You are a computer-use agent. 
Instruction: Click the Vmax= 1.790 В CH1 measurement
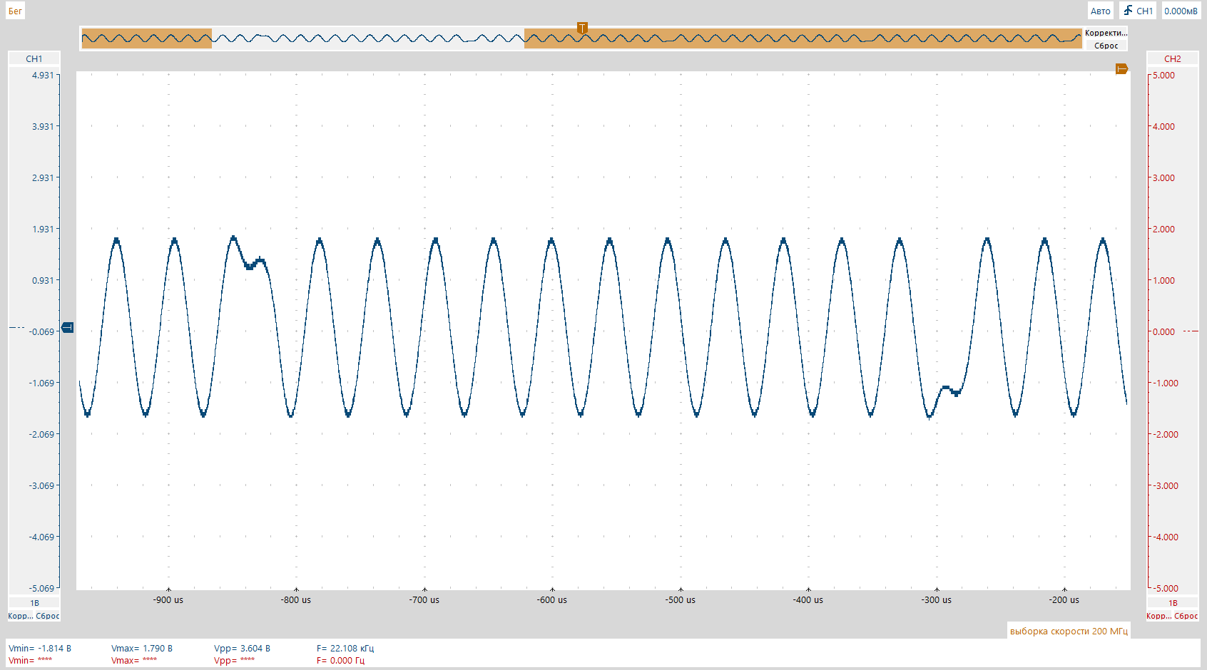(x=142, y=649)
